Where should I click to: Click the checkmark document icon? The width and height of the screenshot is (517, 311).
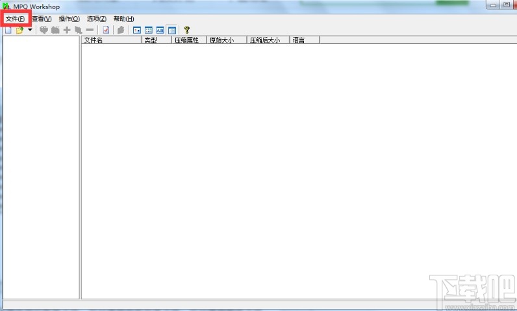[106, 31]
